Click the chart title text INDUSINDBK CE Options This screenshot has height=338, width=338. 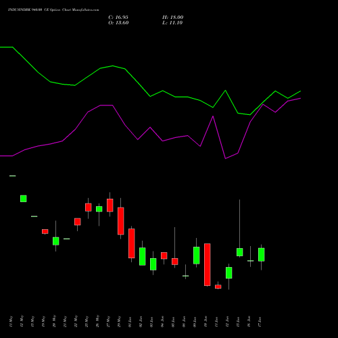point(53,10)
